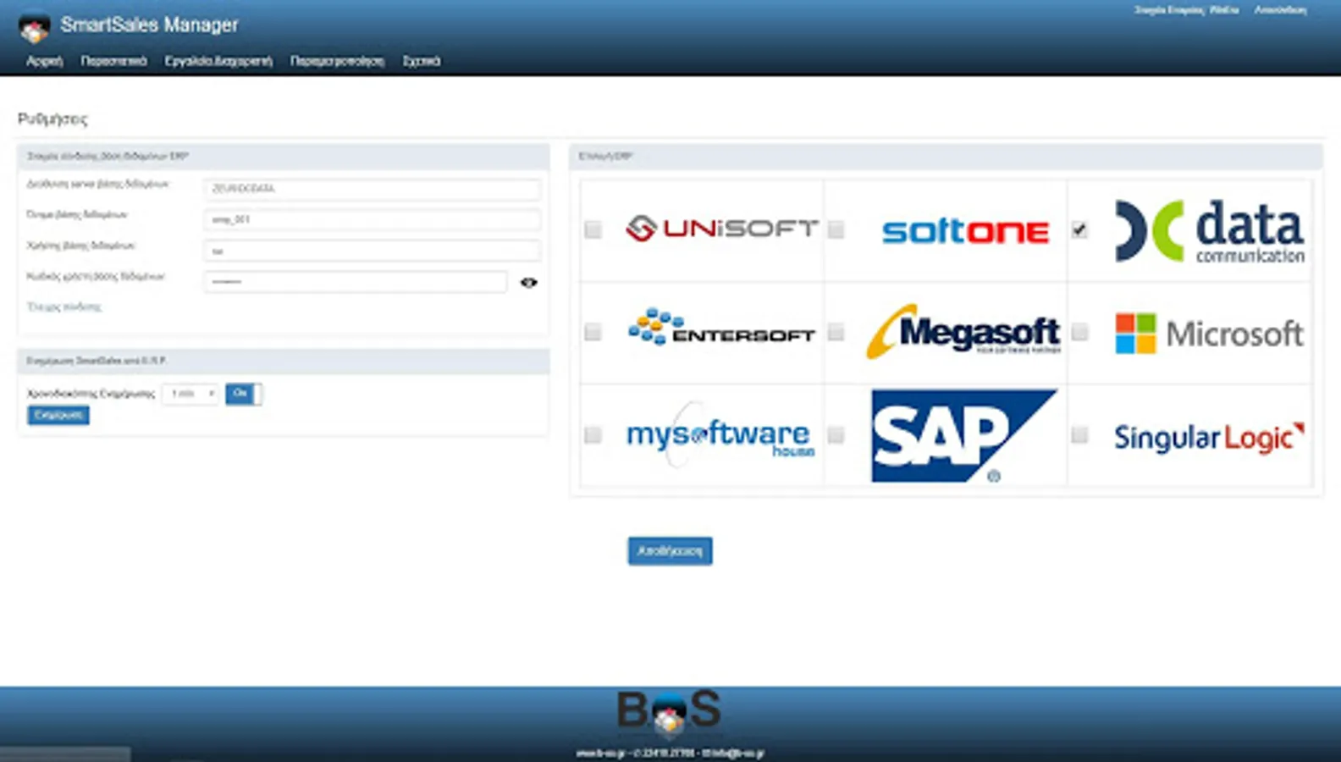Tick the SingularLogic checkbox
The image size is (1341, 762).
tap(1079, 435)
